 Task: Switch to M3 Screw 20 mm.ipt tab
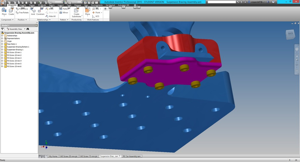tap(69, 156)
